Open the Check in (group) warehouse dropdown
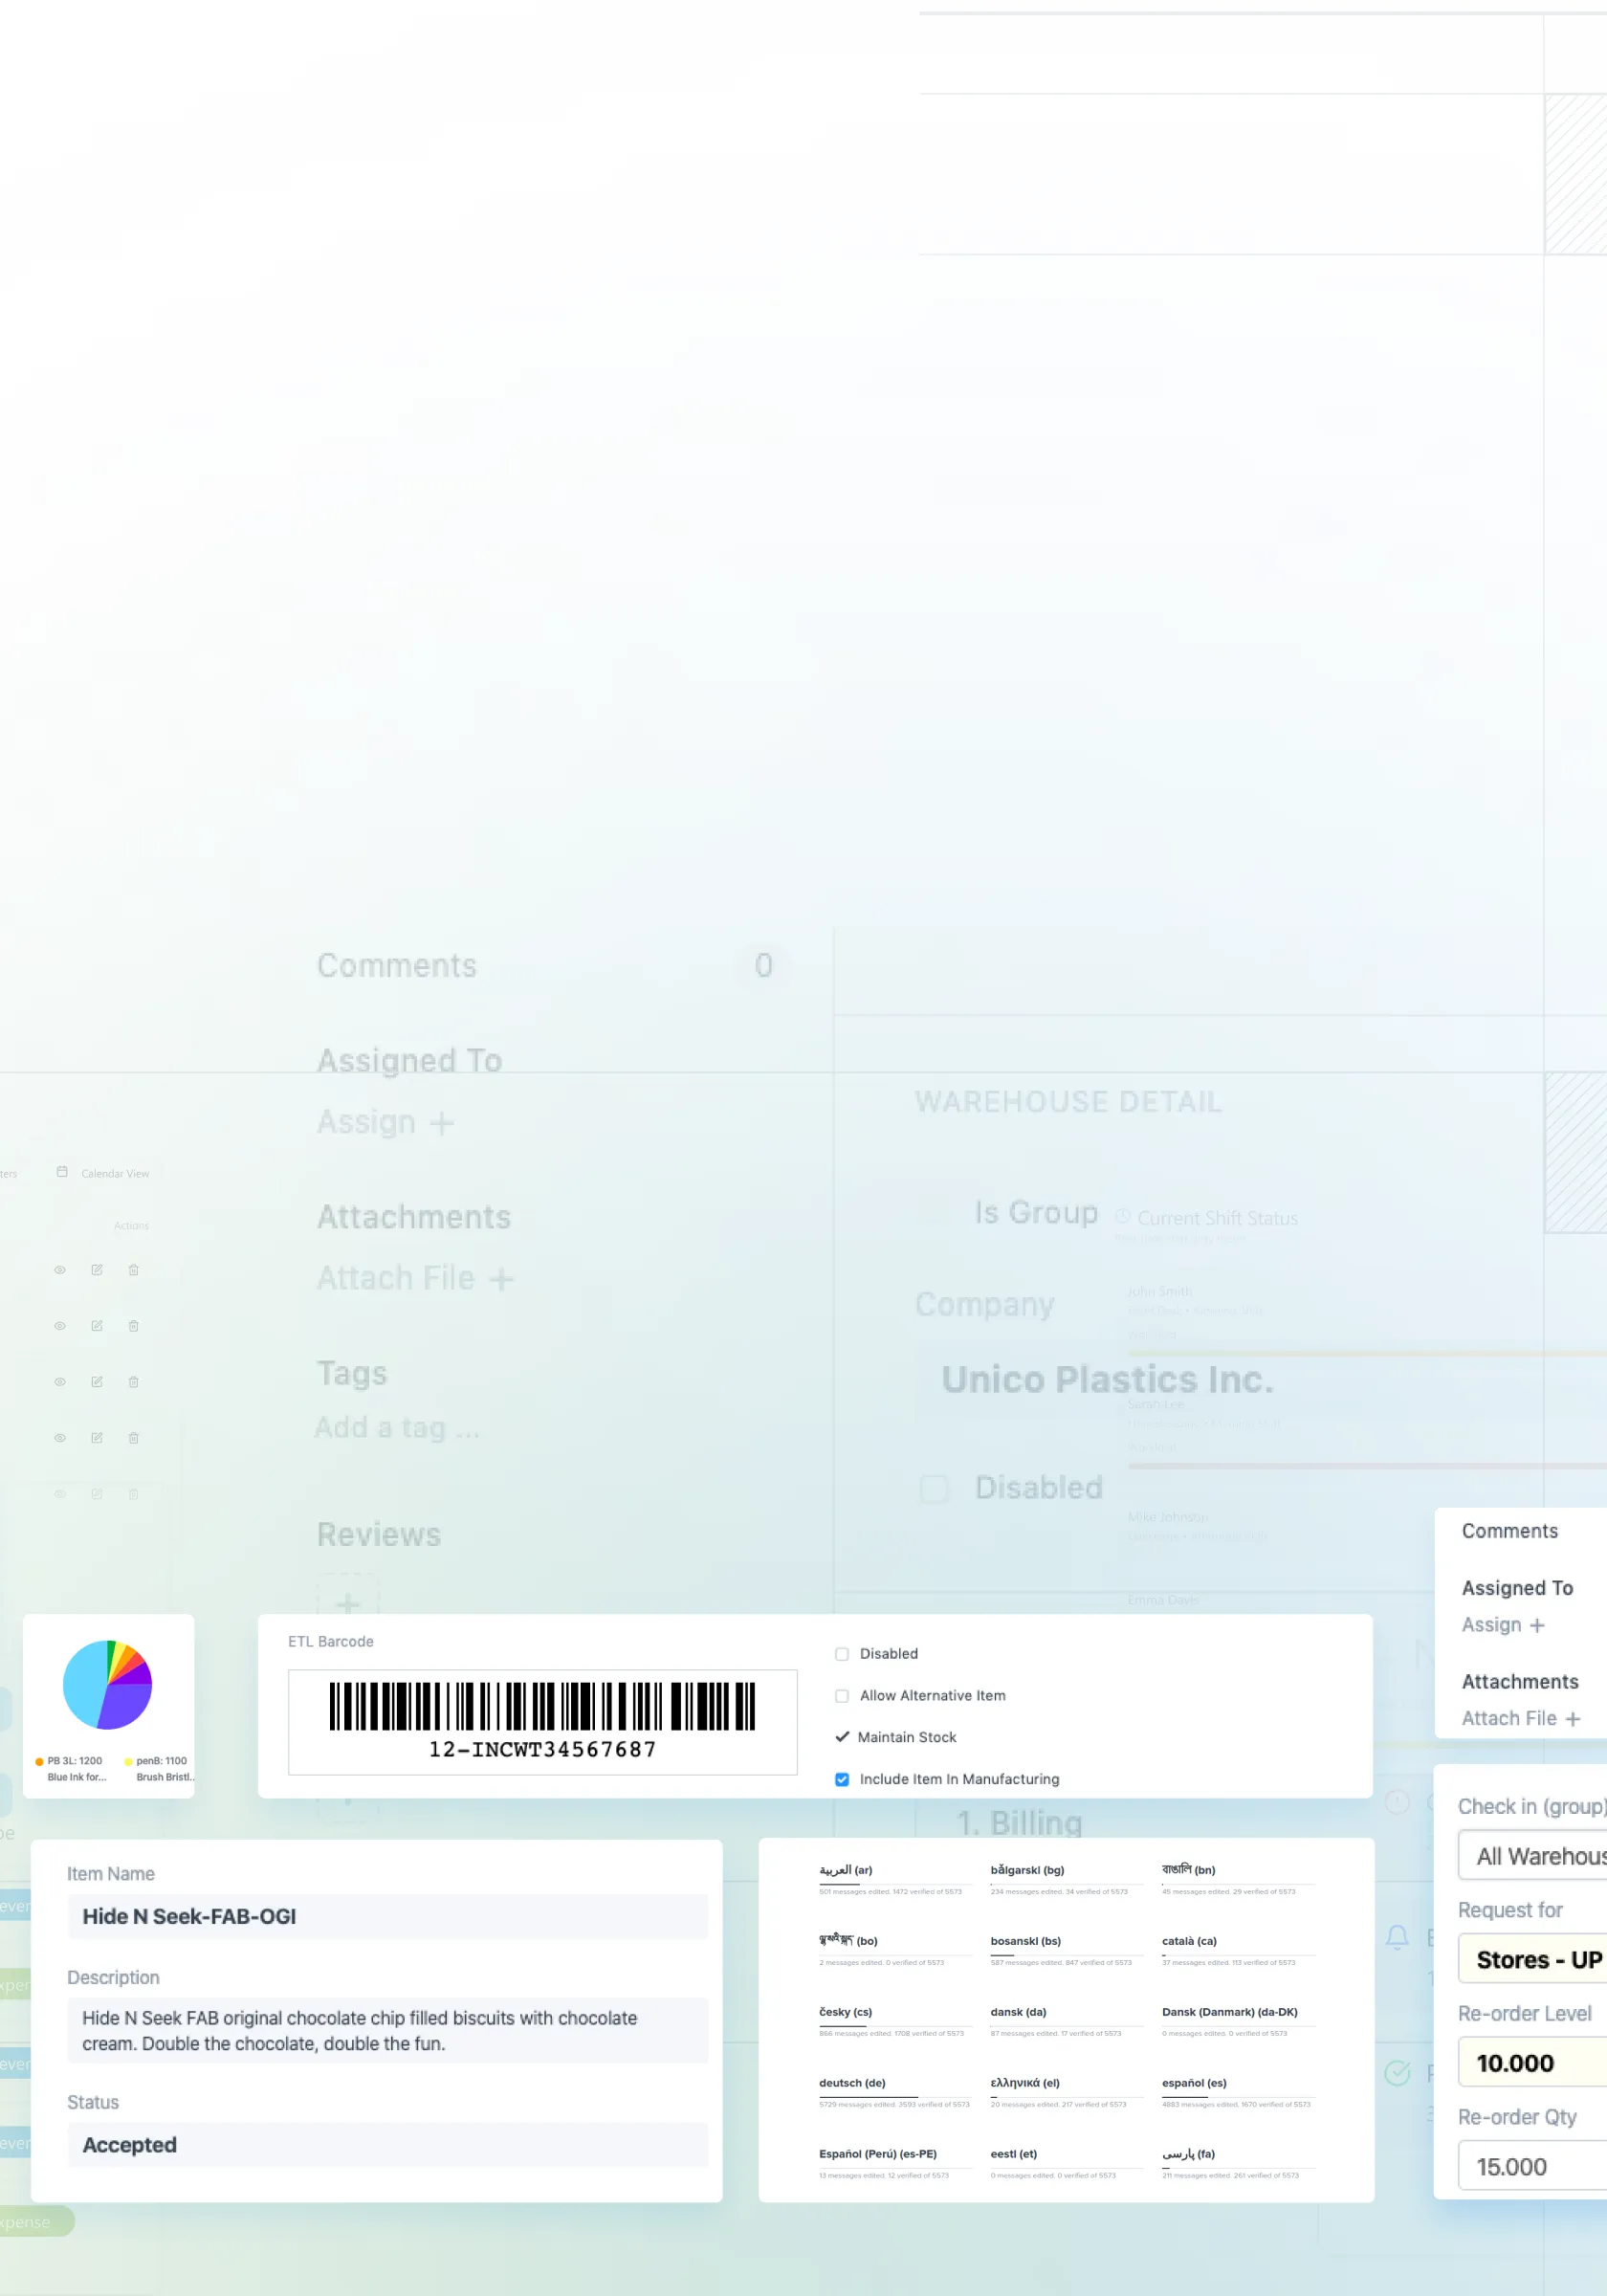The image size is (1607, 2296). [x=1535, y=1857]
